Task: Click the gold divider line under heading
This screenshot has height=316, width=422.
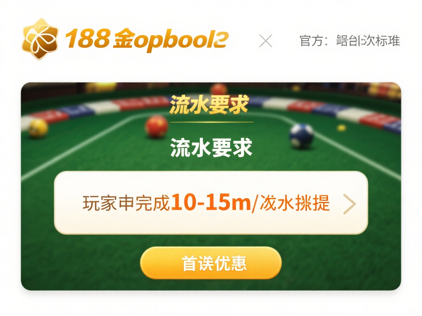Action: click(212, 122)
